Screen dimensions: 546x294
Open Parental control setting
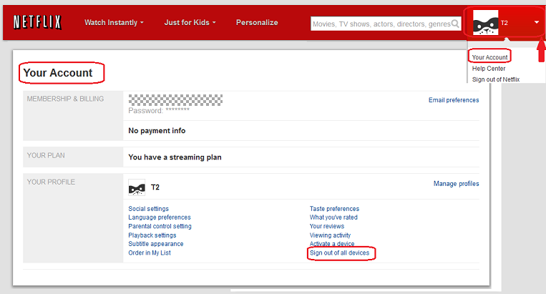pyautogui.click(x=160, y=226)
